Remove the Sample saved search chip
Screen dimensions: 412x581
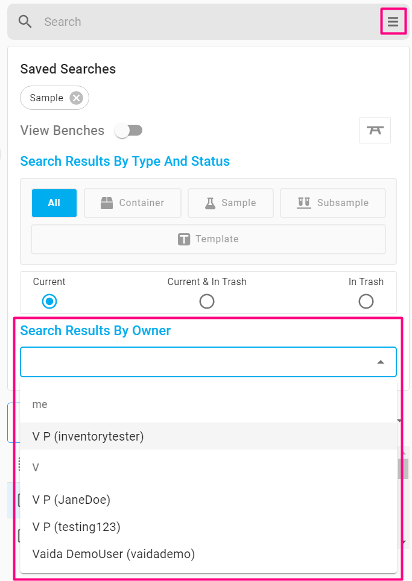click(x=77, y=98)
